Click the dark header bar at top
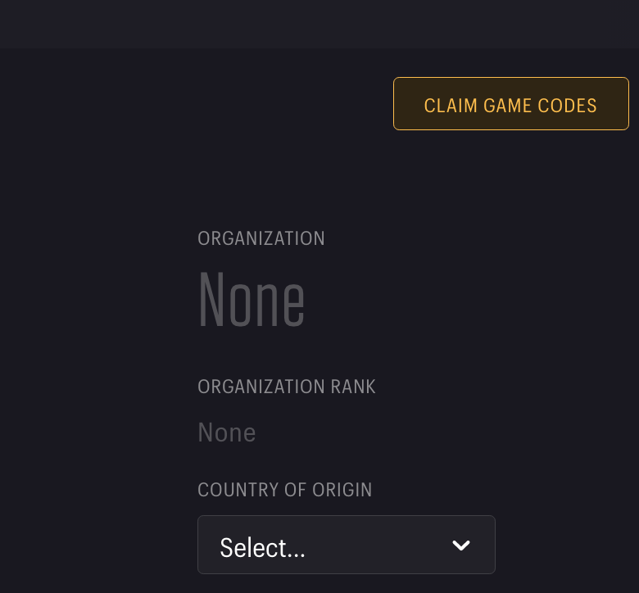The image size is (639, 593). 319,23
